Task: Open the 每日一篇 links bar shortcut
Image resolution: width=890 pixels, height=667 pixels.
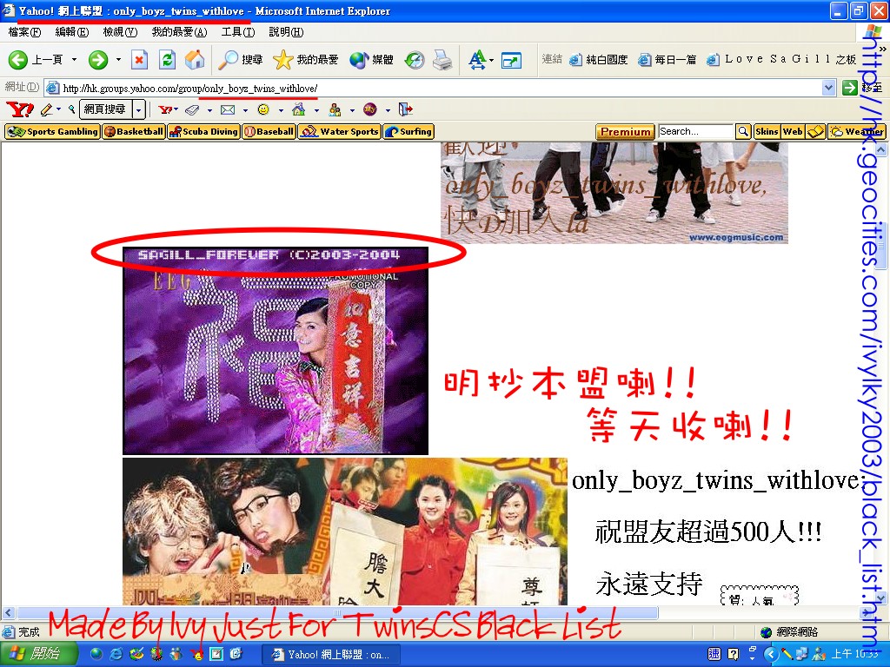Action: coord(667,60)
